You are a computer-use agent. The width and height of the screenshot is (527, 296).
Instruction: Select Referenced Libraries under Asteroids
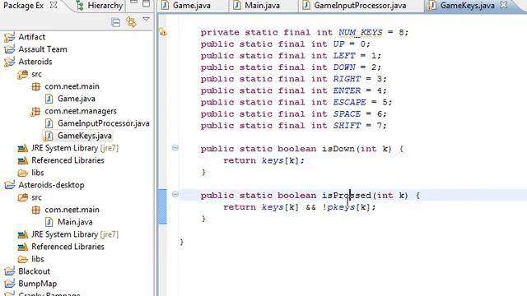tap(68, 160)
